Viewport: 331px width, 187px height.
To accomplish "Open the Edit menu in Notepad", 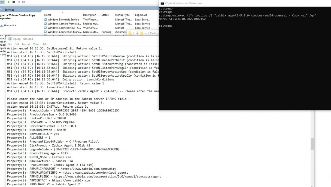I will 17,44.
